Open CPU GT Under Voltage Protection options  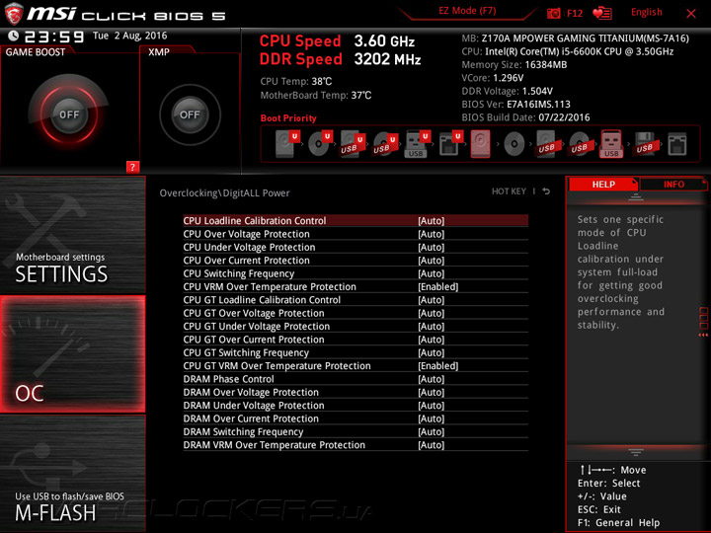click(355, 326)
